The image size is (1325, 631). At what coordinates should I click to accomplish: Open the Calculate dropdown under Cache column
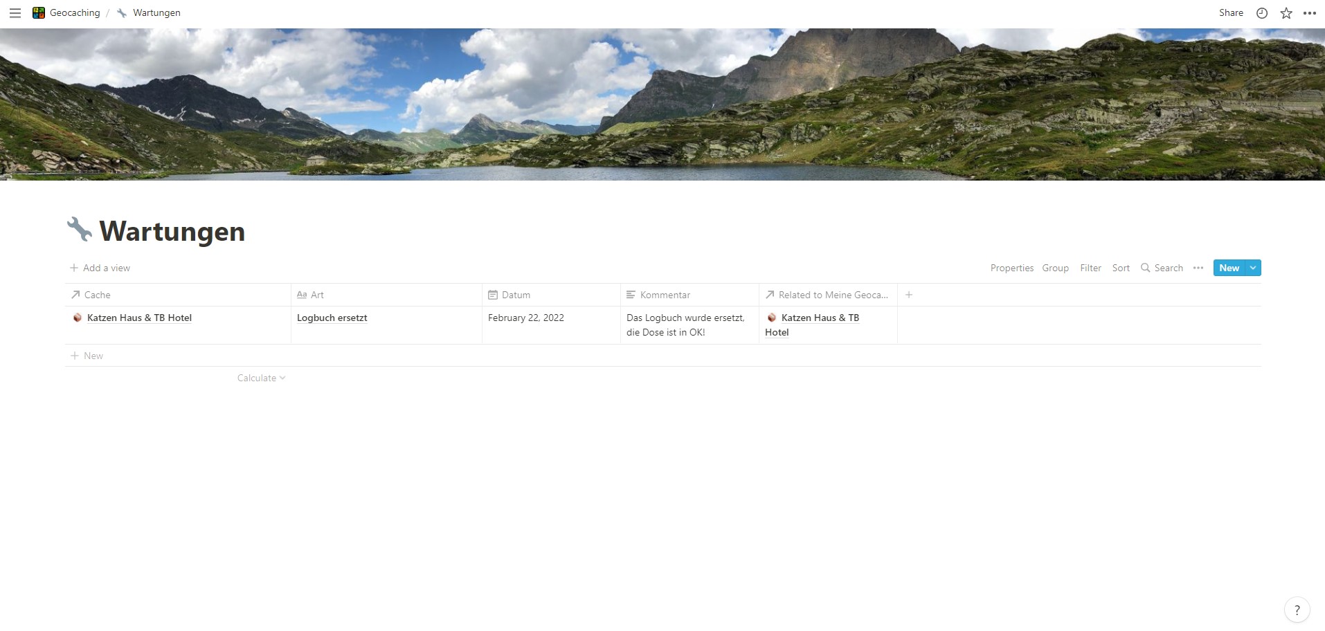pos(261,378)
